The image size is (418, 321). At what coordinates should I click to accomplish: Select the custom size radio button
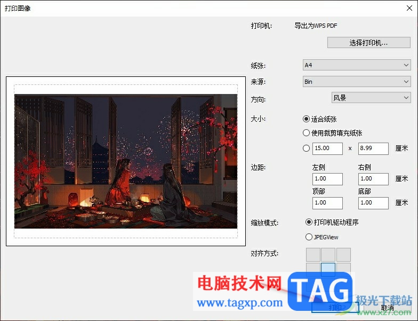[x=306, y=148]
